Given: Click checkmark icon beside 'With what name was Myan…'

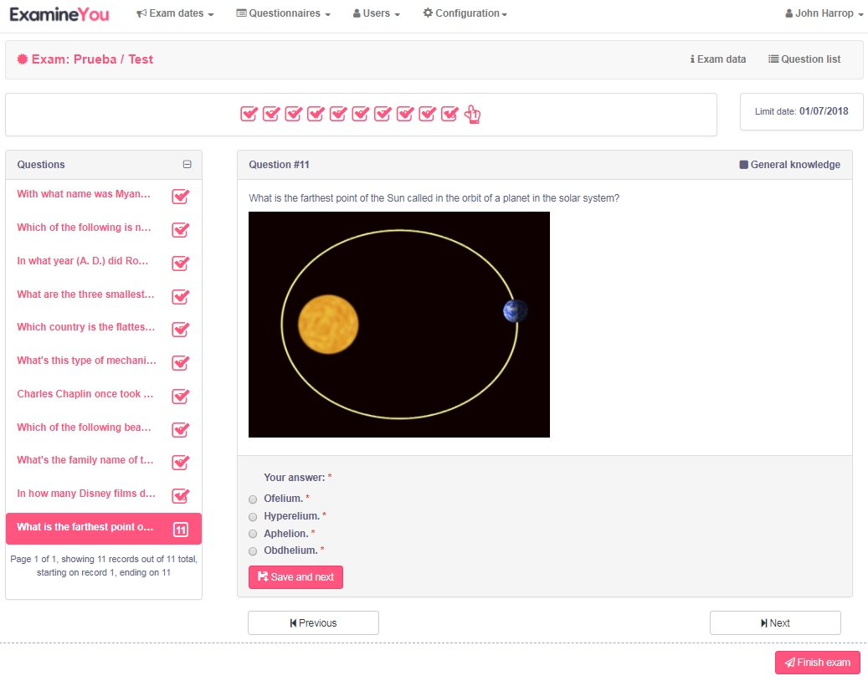Looking at the screenshot, I should coord(181,197).
